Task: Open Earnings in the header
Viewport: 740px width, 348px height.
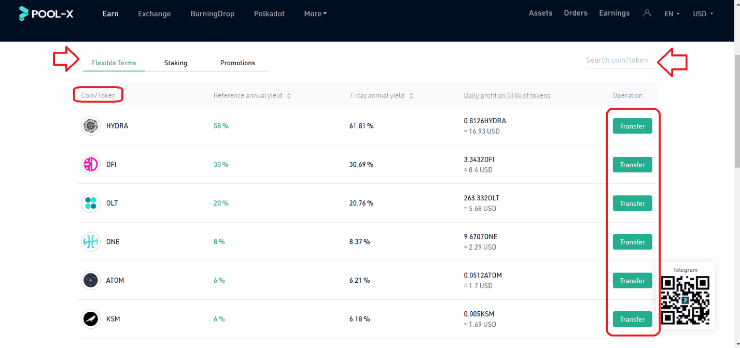Action: tap(614, 13)
